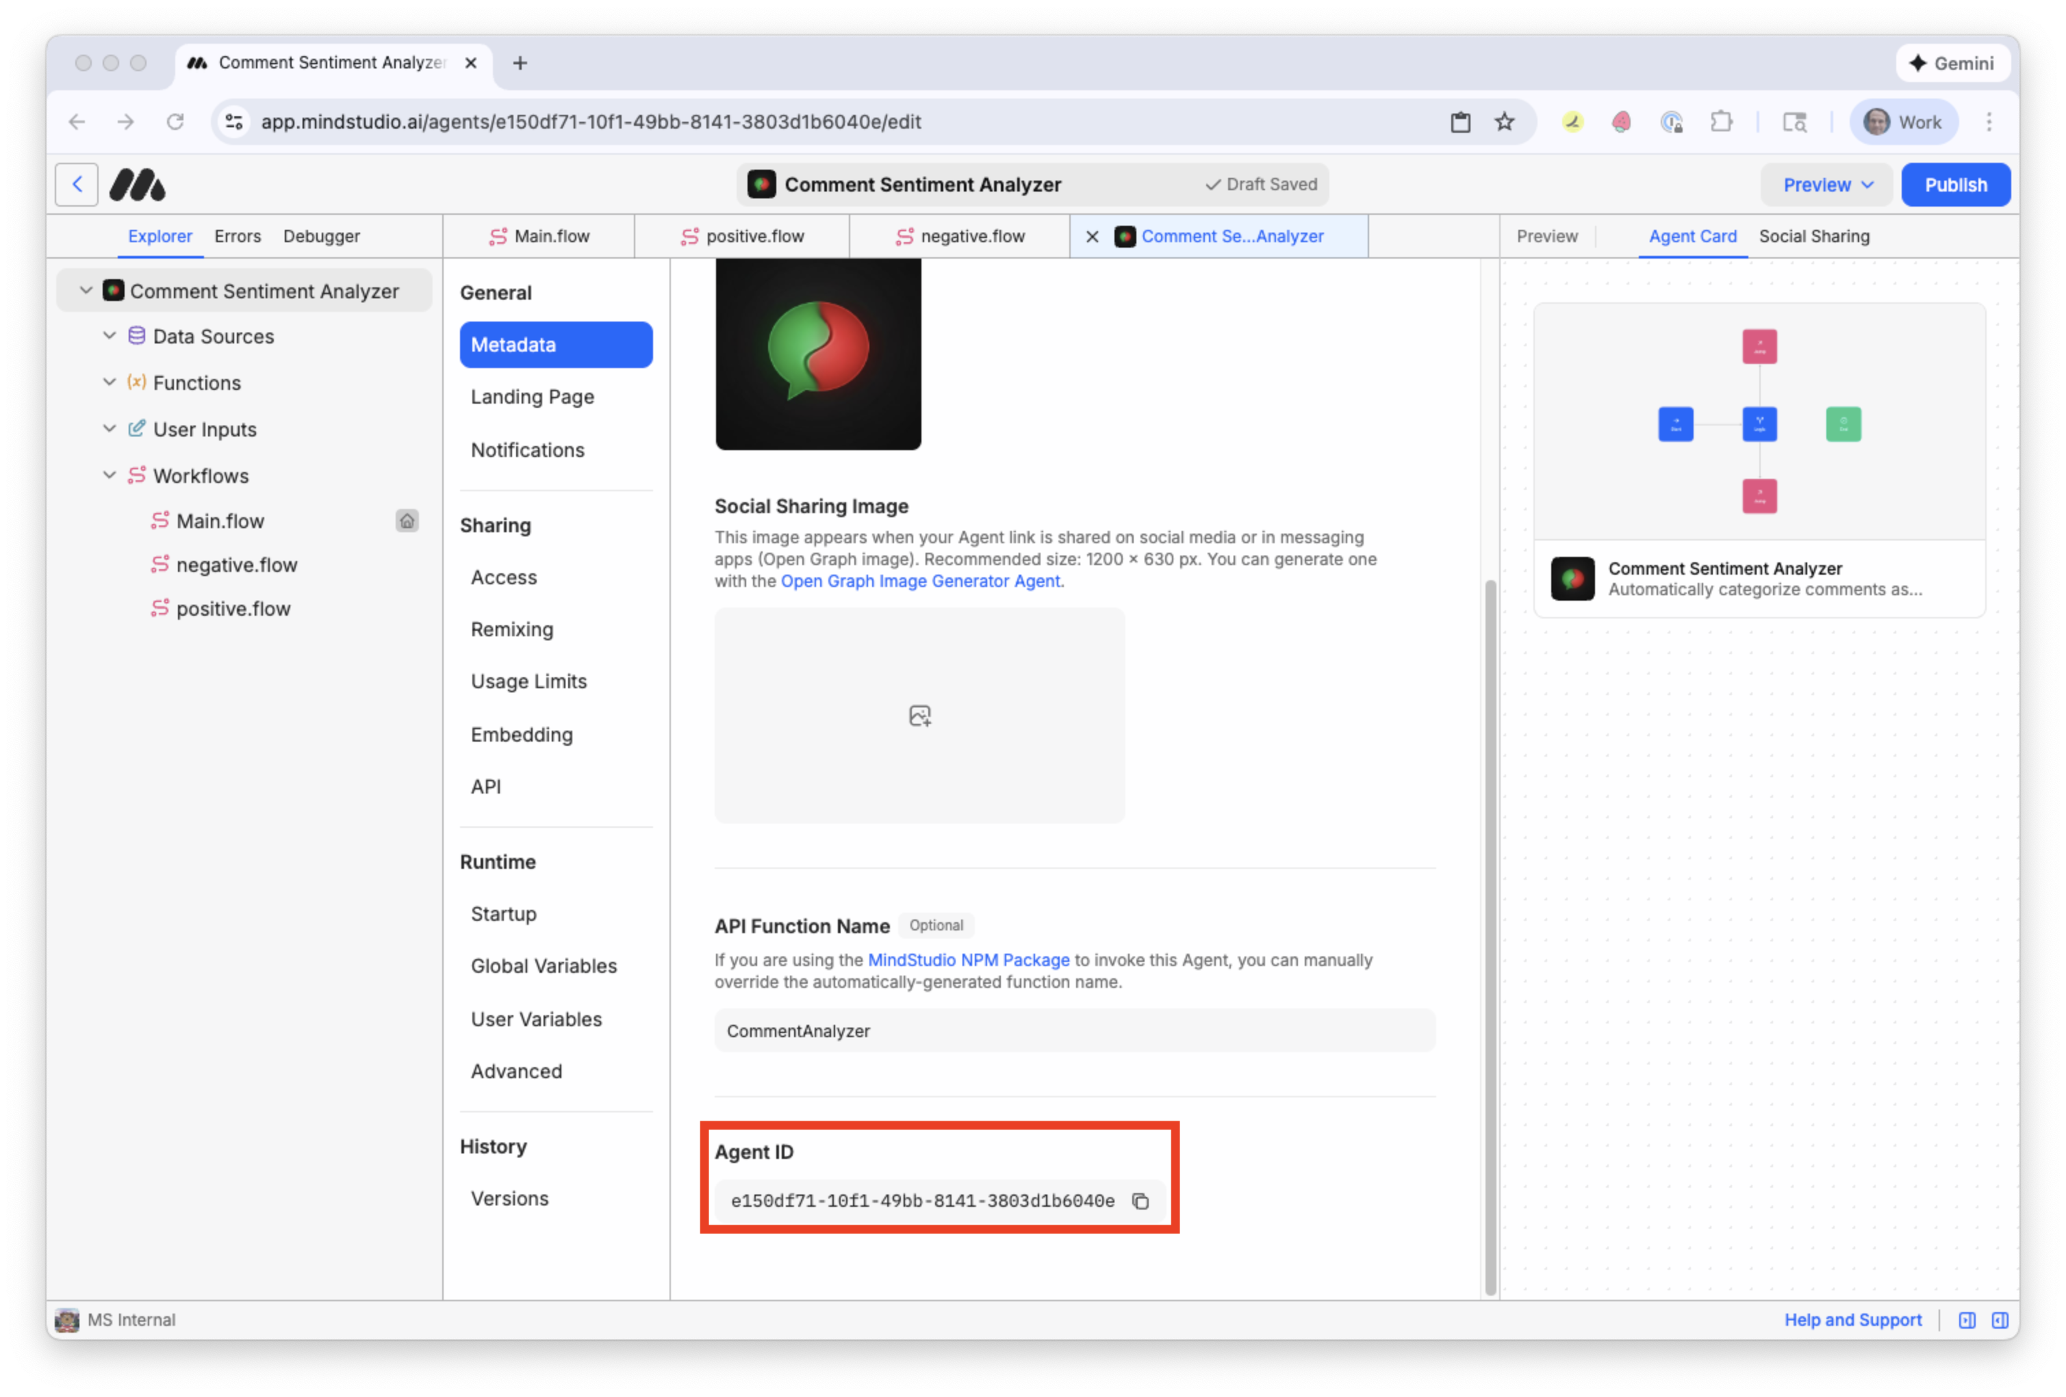2066x1397 pixels.
Task: Switch to the Social Sharing tab
Action: (x=1814, y=235)
